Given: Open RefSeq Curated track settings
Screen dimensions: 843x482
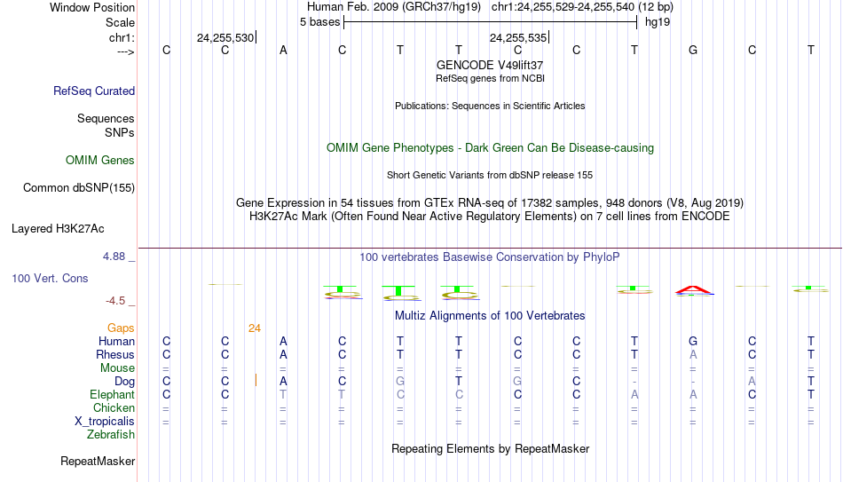Looking at the screenshot, I should [94, 91].
